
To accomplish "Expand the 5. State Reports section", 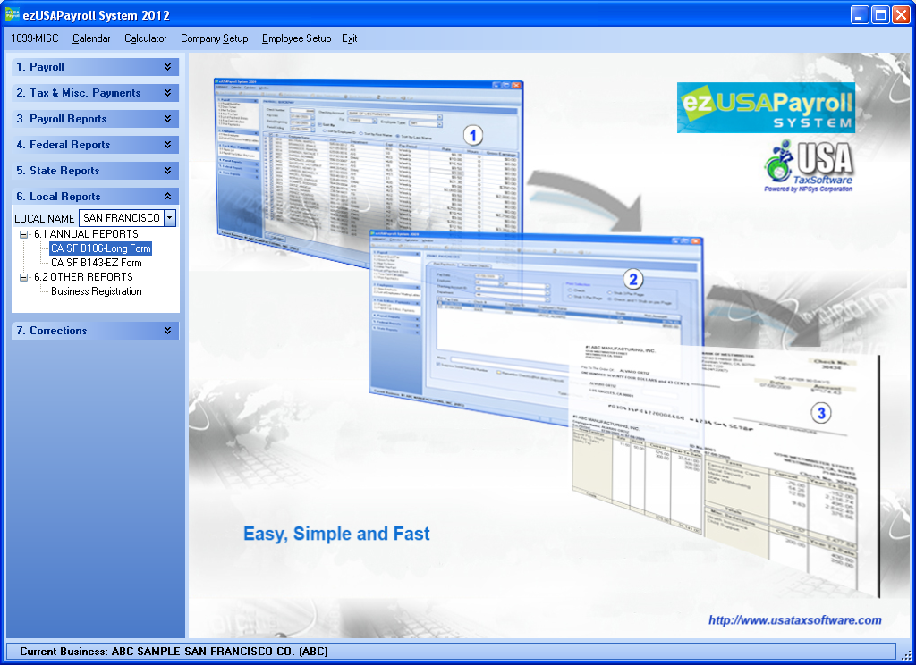I will (x=167, y=171).
